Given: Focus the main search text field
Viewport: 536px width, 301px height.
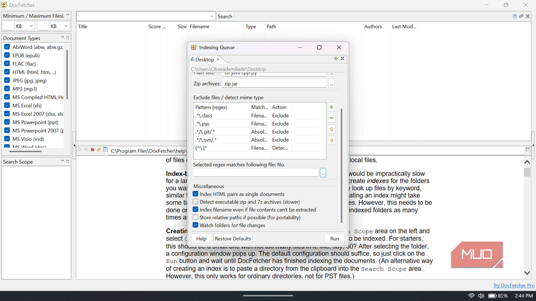Looking at the screenshot, I should 143,16.
